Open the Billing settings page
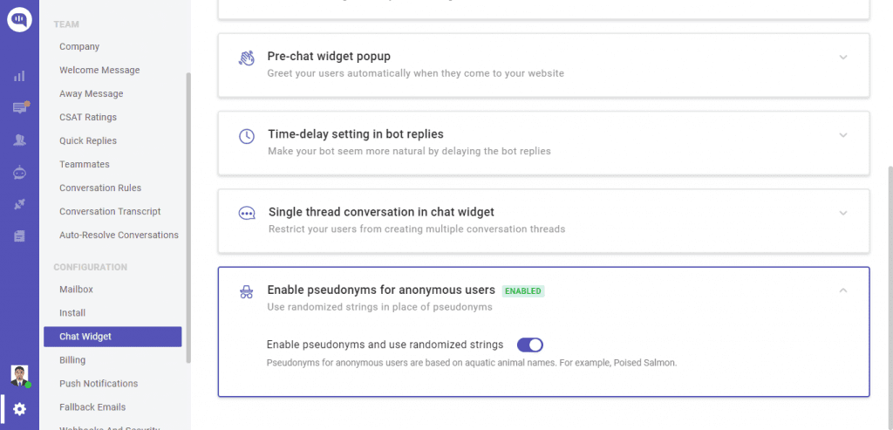The height and width of the screenshot is (430, 893). point(72,360)
